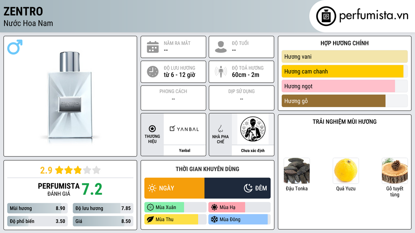
Task: Click the Hương vani accord bar
Action: (x=344, y=57)
